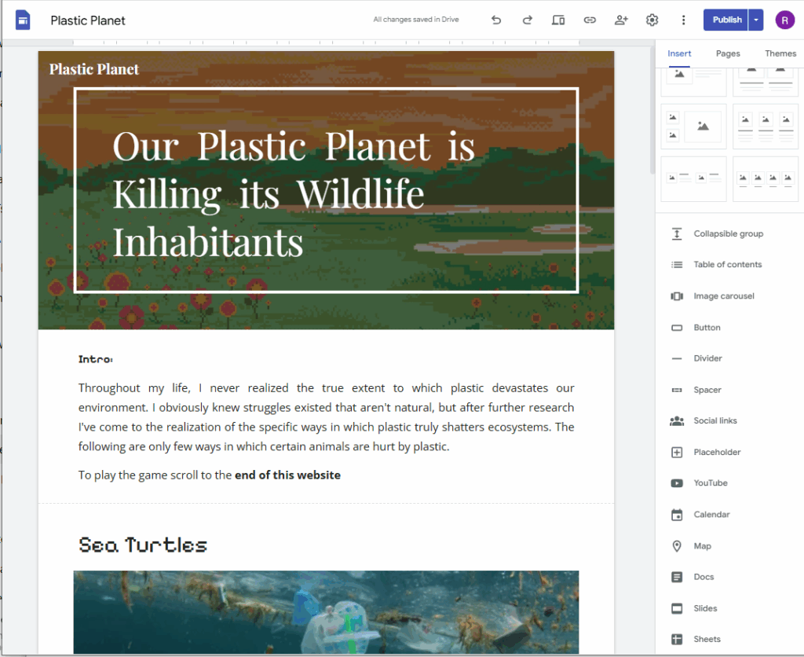Select the four-column image layout thumbnail
The image size is (804, 657).
tap(766, 180)
